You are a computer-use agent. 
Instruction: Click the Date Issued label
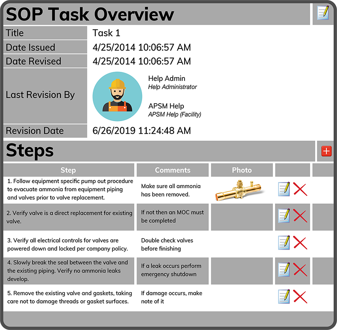30,47
